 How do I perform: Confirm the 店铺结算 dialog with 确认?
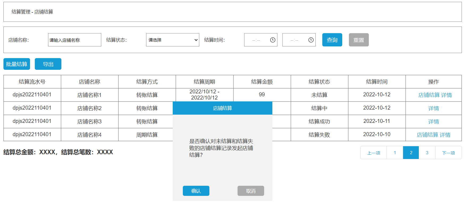(196, 191)
